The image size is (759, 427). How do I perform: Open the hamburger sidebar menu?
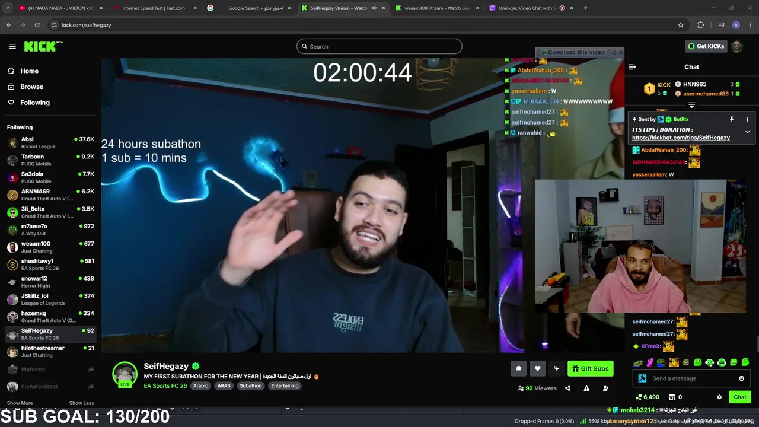tap(12, 46)
